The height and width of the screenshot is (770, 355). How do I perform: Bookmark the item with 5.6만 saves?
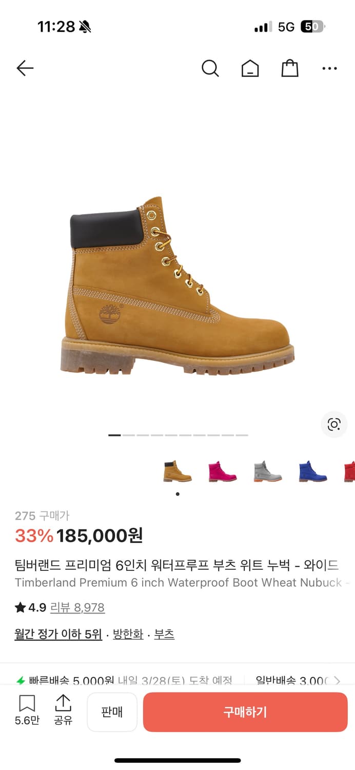(x=27, y=710)
